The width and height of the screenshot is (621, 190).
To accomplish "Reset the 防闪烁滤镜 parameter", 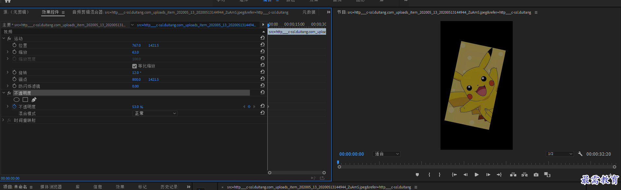I will (x=263, y=86).
